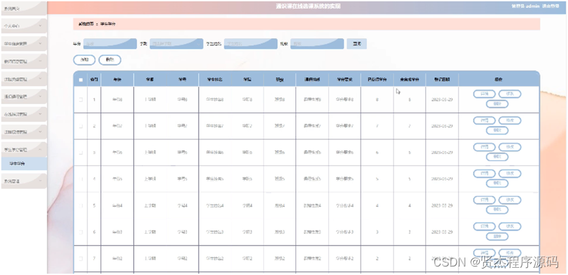The image size is (568, 275).
Task: Click the 新增 add button above table
Action: point(84,60)
